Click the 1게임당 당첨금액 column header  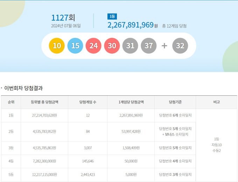[131, 102]
